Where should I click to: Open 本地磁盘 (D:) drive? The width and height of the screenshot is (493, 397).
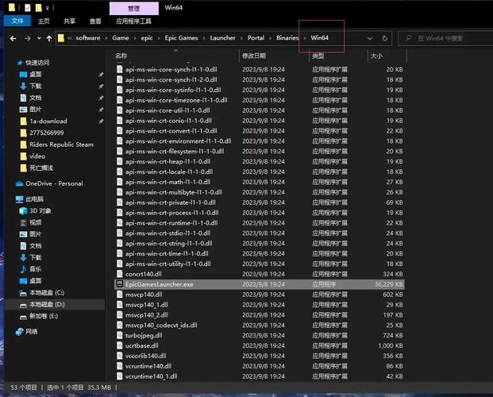coord(47,304)
